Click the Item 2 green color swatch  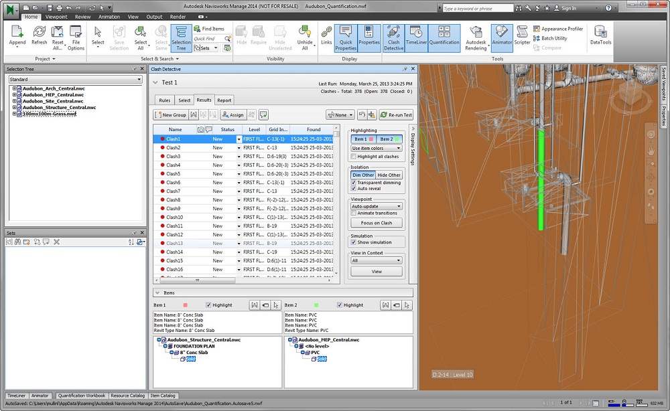point(316,305)
